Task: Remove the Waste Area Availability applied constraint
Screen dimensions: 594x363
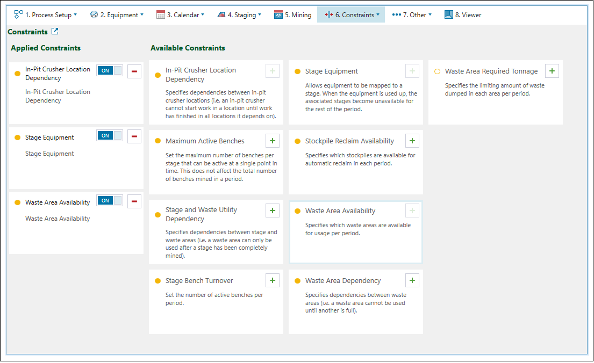Action: tap(134, 201)
